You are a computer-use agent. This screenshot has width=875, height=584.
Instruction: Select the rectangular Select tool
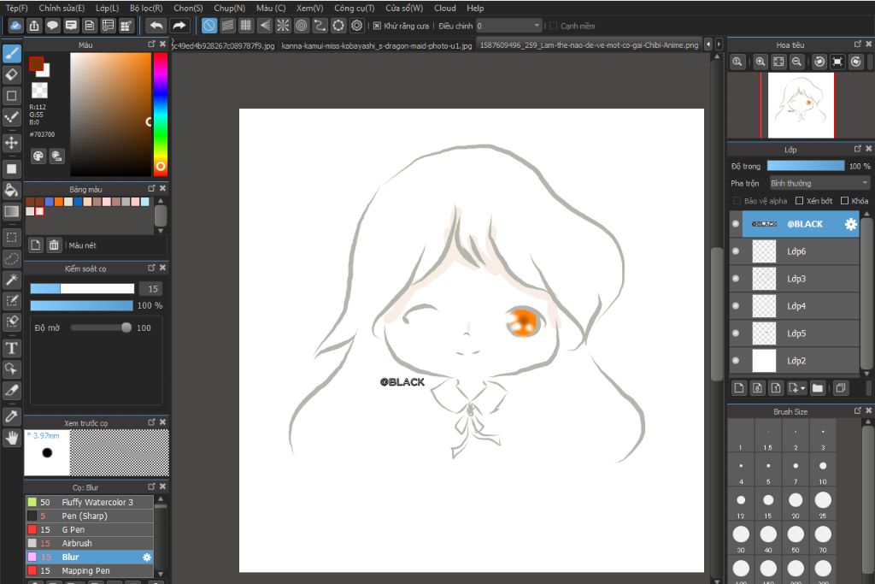12,238
